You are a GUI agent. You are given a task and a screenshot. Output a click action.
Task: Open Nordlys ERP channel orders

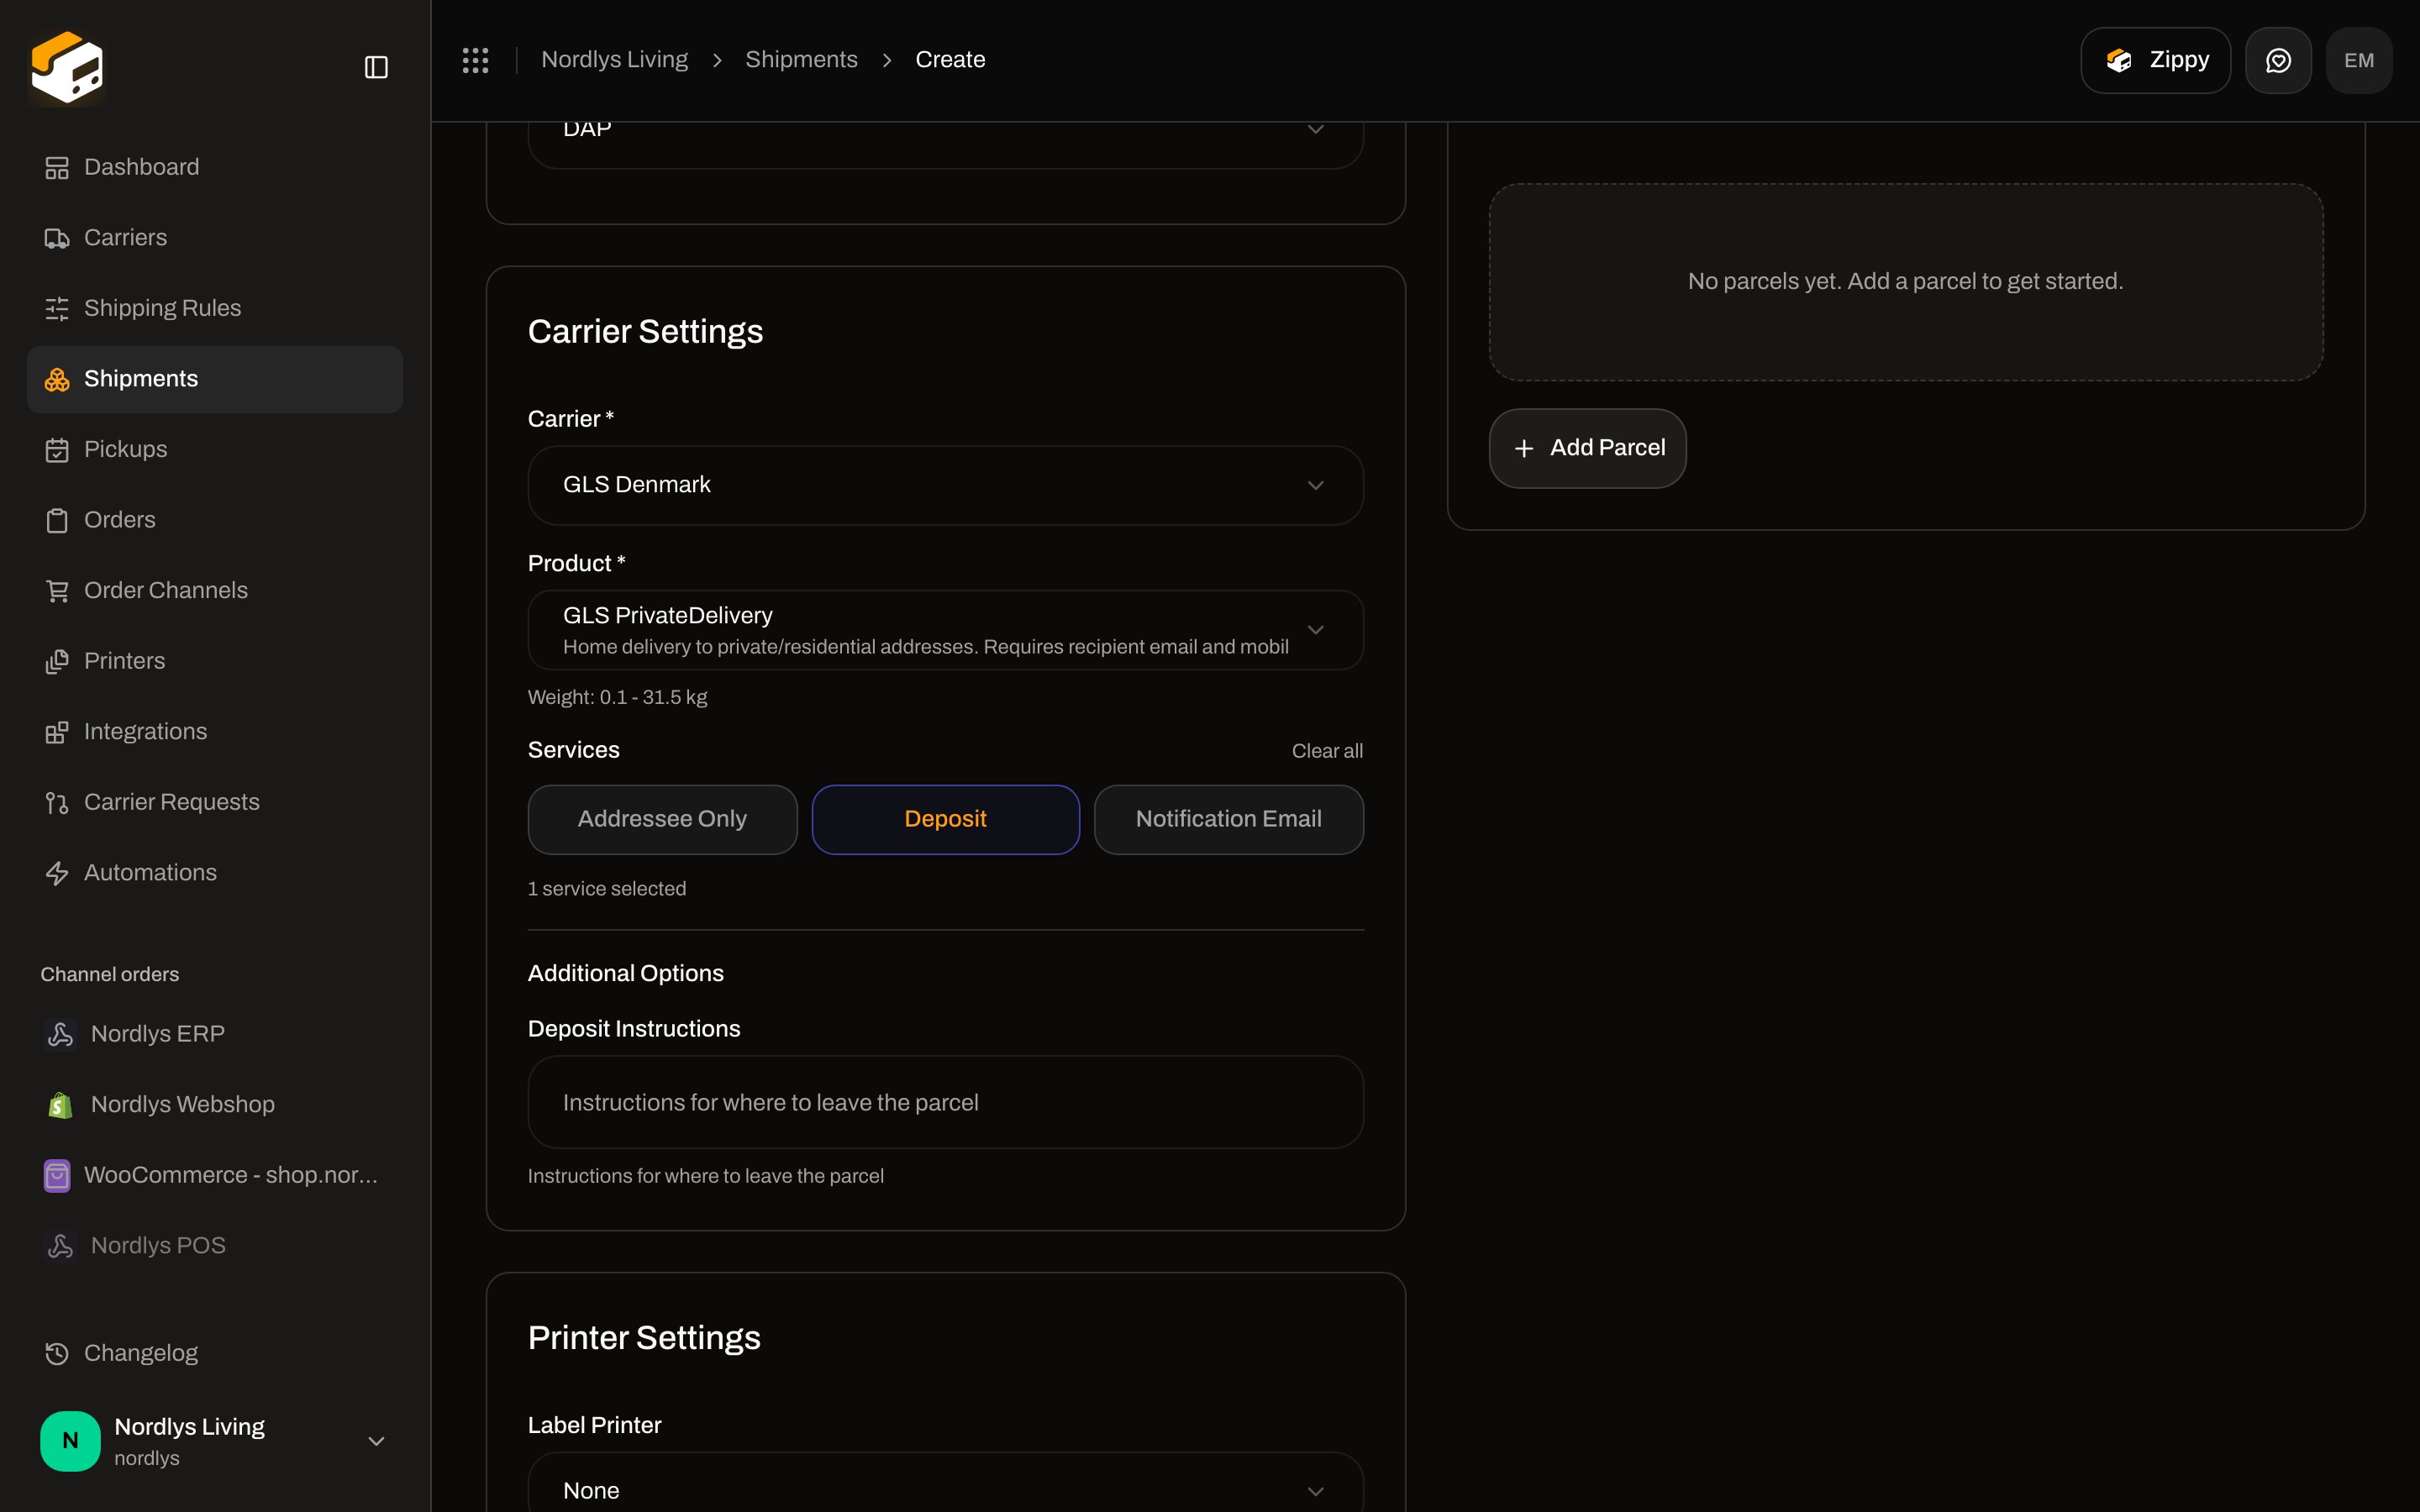[x=215, y=1034]
